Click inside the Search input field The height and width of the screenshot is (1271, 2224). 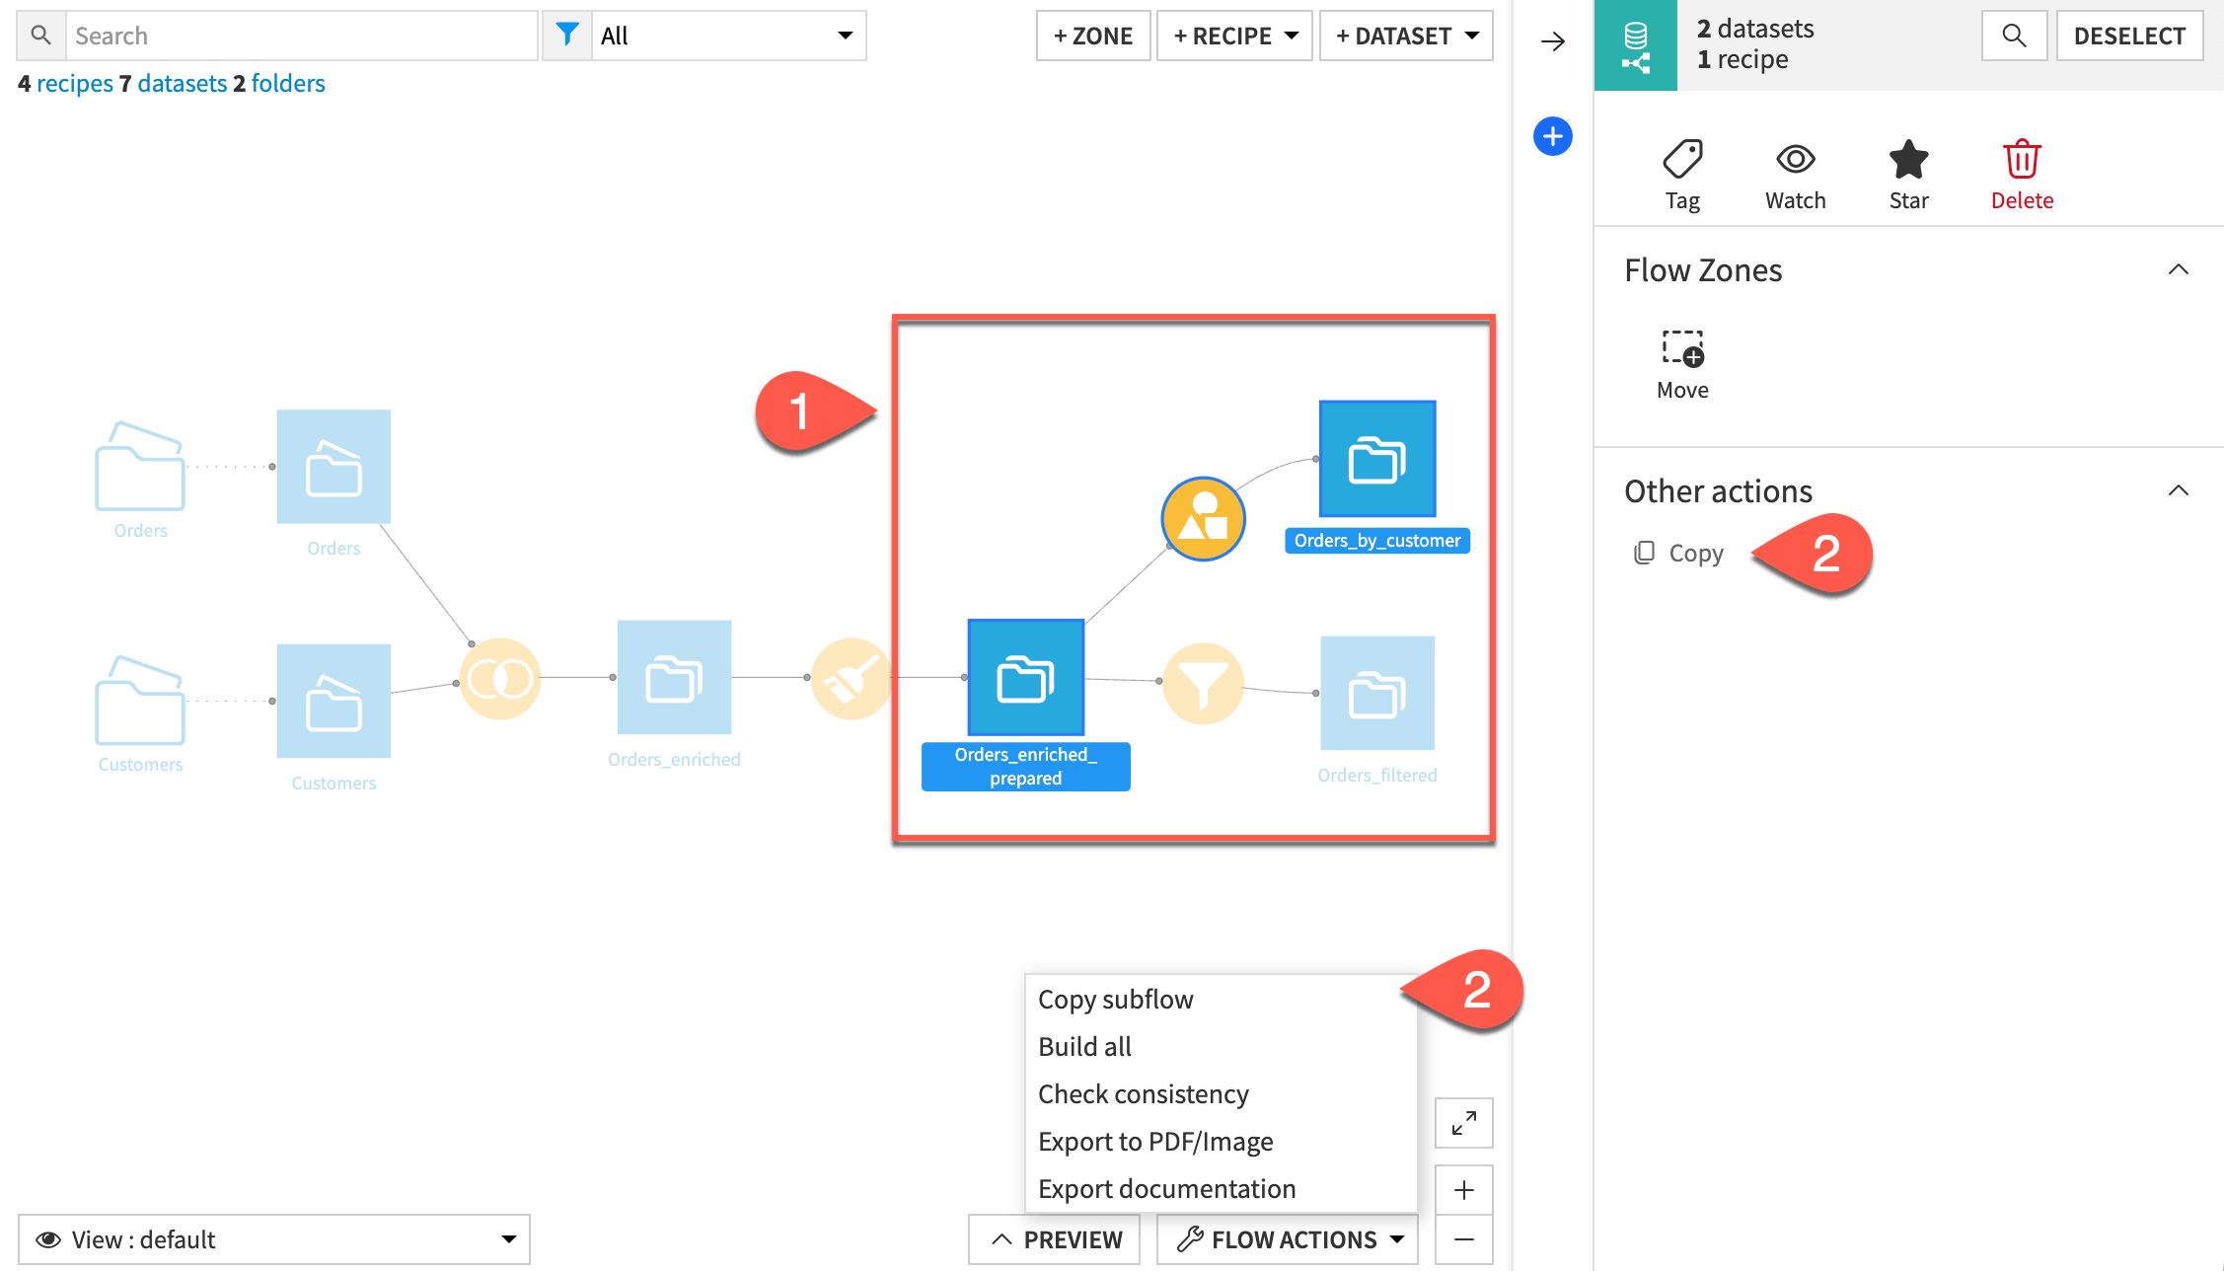coord(296,35)
